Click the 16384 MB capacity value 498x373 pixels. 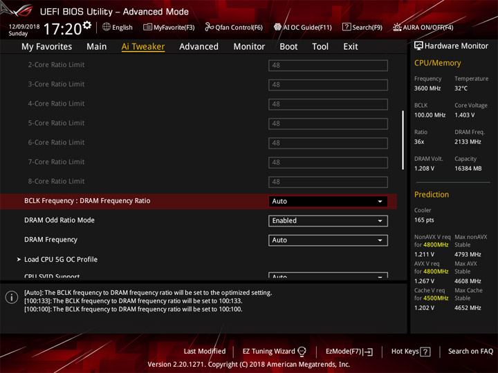(x=468, y=169)
